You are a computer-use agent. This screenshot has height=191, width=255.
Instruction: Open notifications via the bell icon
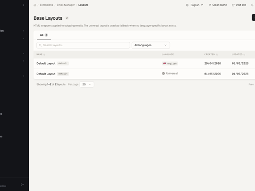click(252, 5)
